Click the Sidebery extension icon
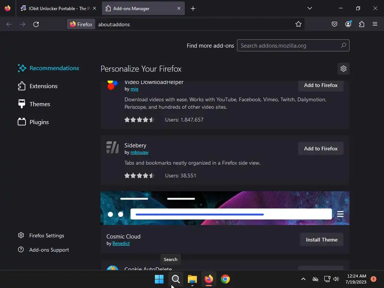Image resolution: width=384 pixels, height=288 pixels. 112,147
